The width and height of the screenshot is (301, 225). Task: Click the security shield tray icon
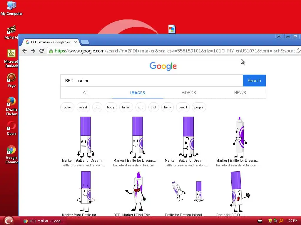pyautogui.click(x=270, y=221)
